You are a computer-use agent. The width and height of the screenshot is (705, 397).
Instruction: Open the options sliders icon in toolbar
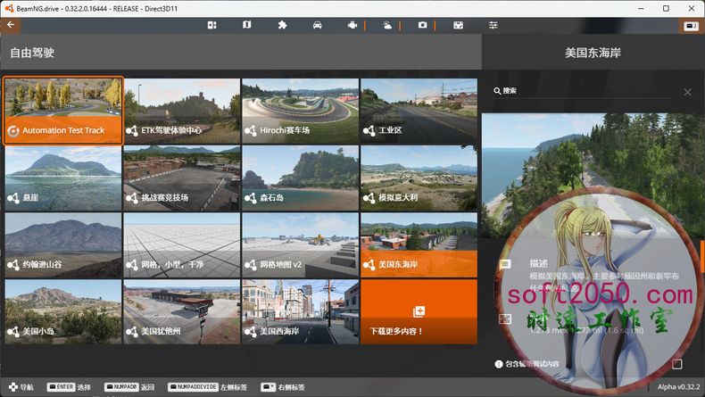(x=493, y=25)
